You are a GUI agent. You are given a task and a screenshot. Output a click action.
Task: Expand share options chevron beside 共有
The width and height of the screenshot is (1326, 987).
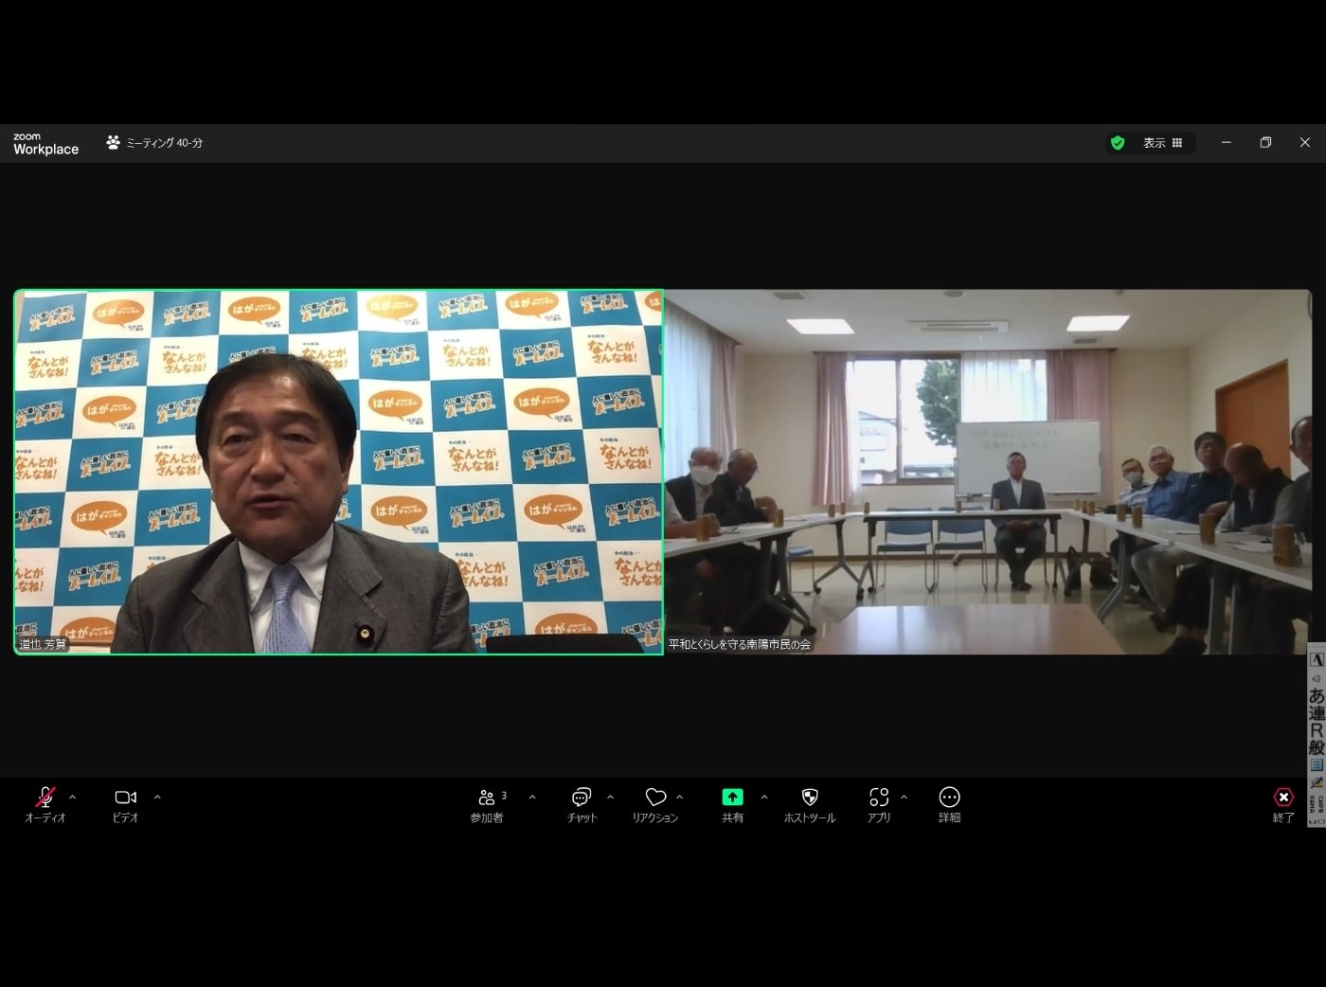coord(764,797)
